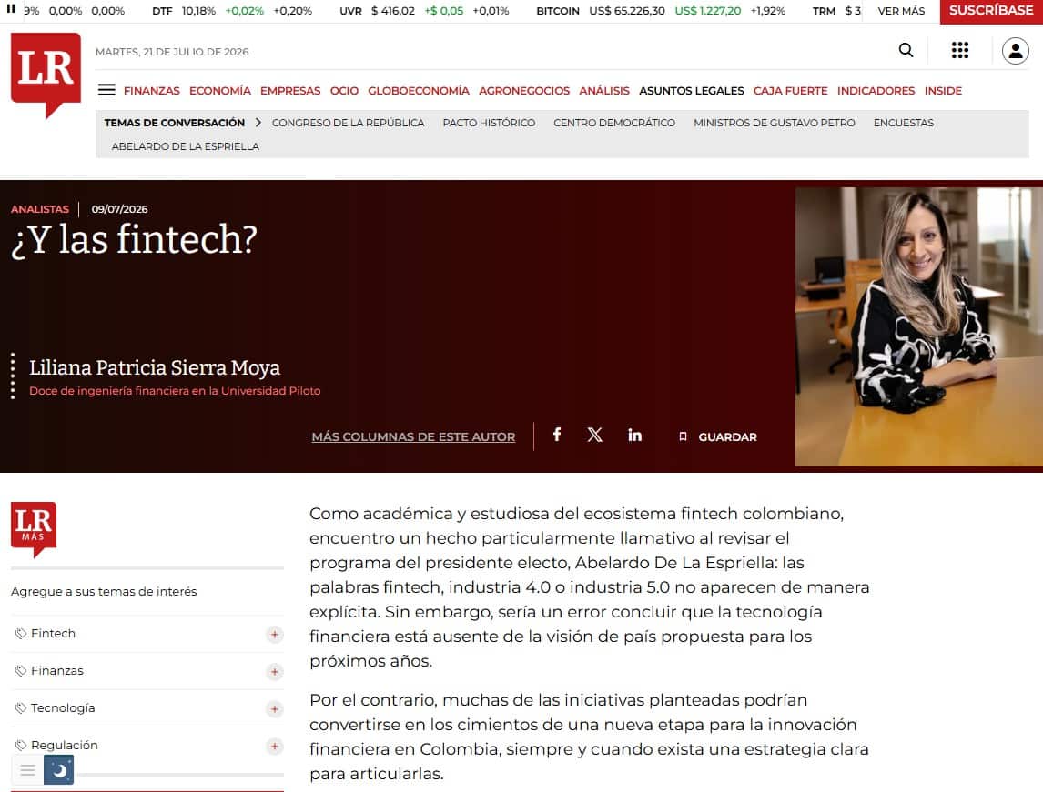The image size is (1043, 792).
Task: Open Abelardo de la Espriella topic
Action: coord(186,146)
